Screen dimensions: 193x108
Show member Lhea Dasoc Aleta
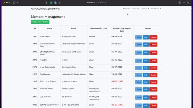tap(139, 68)
